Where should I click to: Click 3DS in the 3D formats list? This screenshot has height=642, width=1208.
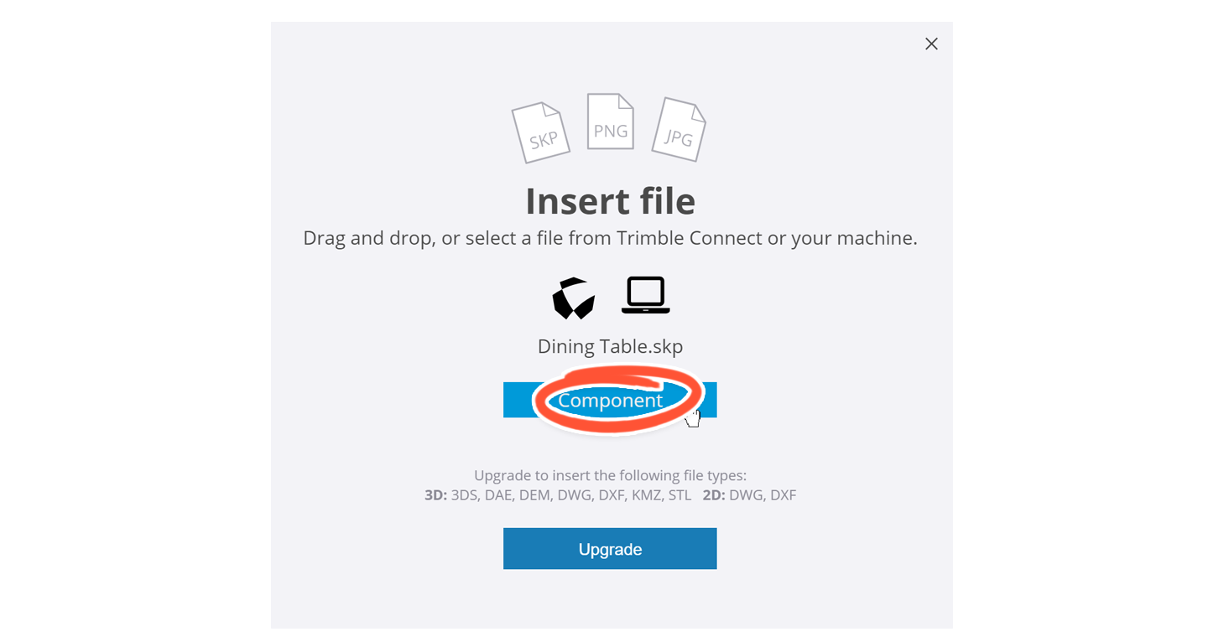tap(466, 494)
